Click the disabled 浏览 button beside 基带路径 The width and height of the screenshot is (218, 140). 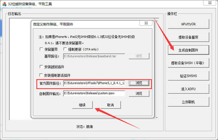tap(139, 56)
